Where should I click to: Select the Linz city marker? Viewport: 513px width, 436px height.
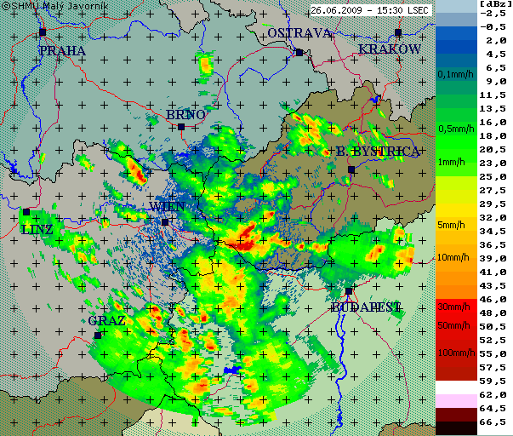click(26, 212)
